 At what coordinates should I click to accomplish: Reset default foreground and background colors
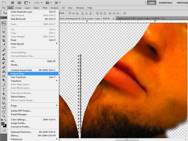[2, 120]
